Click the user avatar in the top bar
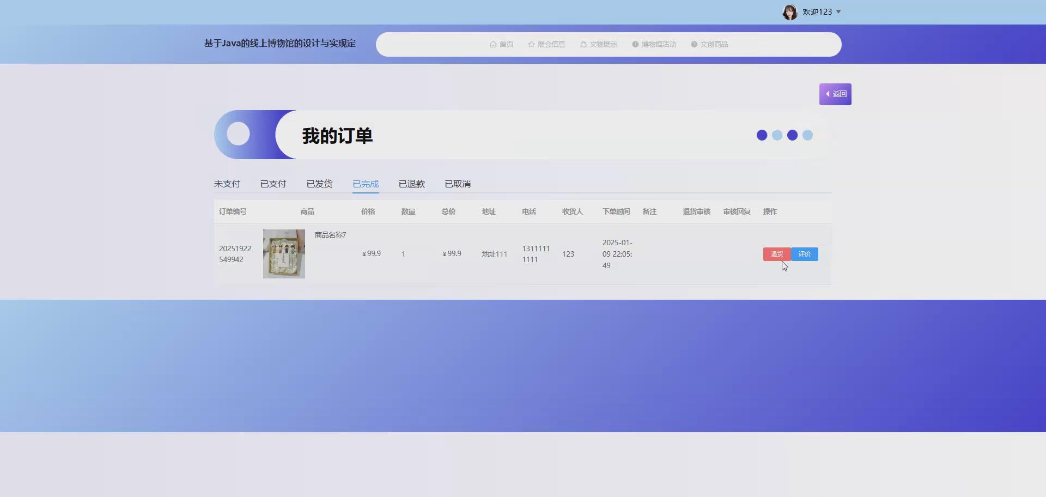This screenshot has height=497, width=1046. (790, 11)
